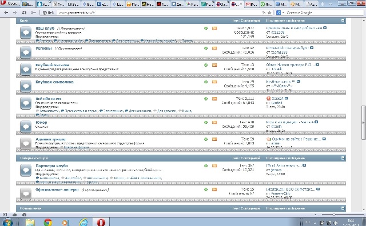Switch to the Gmail browser tab
This screenshot has height=226, width=366.
(252, 4)
